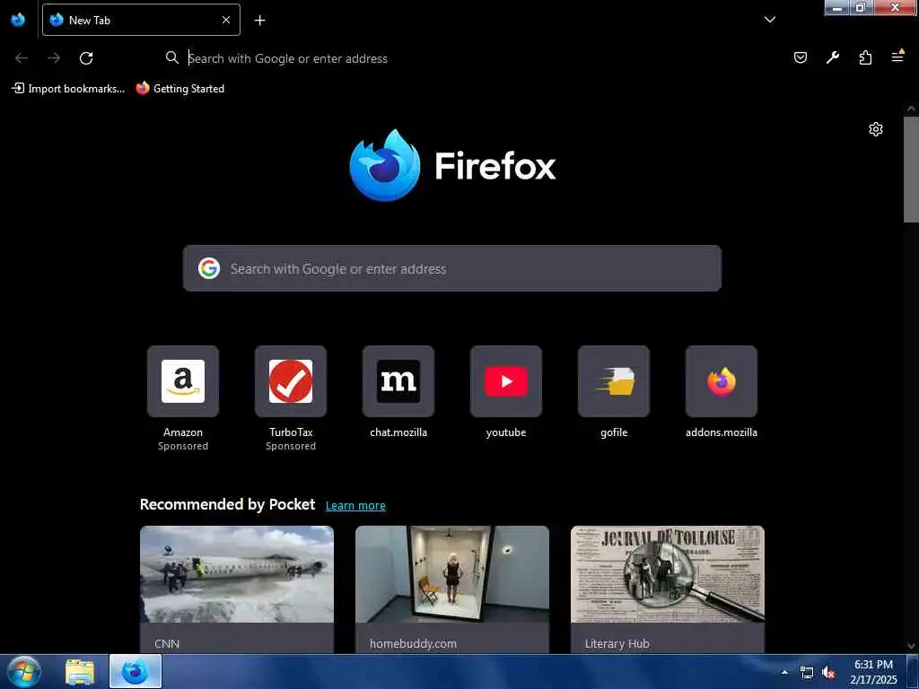Focus the center Google search box
Screen dimensions: 919x689
tap(452, 268)
